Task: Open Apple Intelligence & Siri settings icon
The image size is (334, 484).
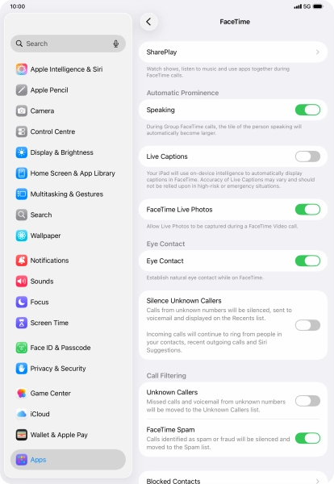Action: 22,69
